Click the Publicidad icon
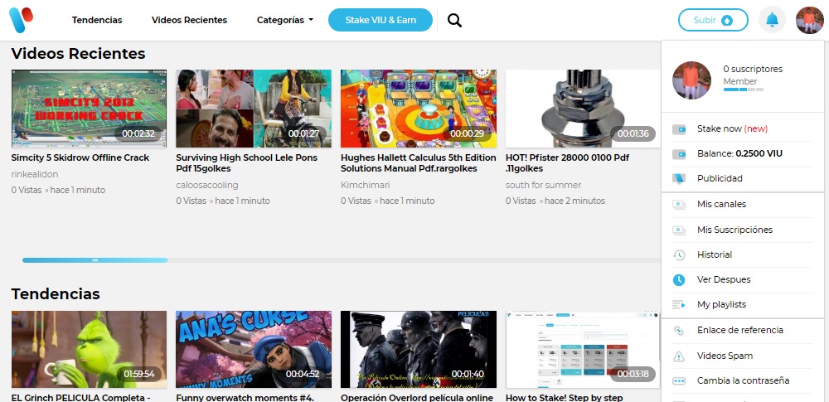Viewport: 829px width, 402px height. 679,179
